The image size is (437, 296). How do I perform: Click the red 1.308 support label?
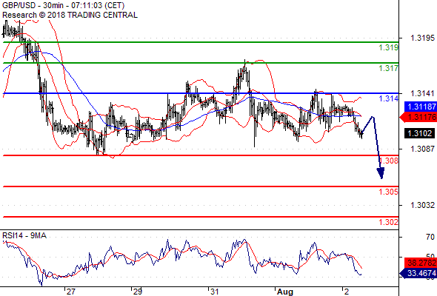389,161
